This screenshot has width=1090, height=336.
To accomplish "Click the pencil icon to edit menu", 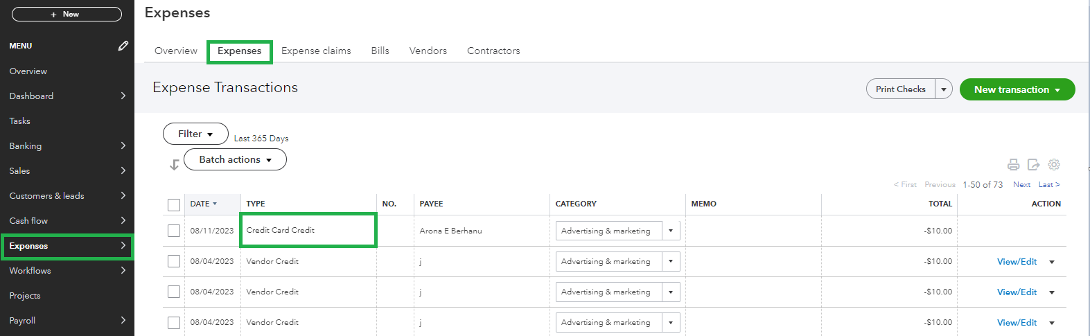I will (123, 46).
